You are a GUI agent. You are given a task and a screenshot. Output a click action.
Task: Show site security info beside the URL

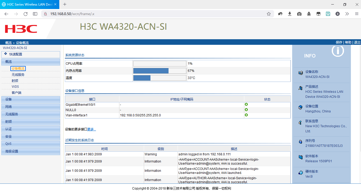(45, 14)
